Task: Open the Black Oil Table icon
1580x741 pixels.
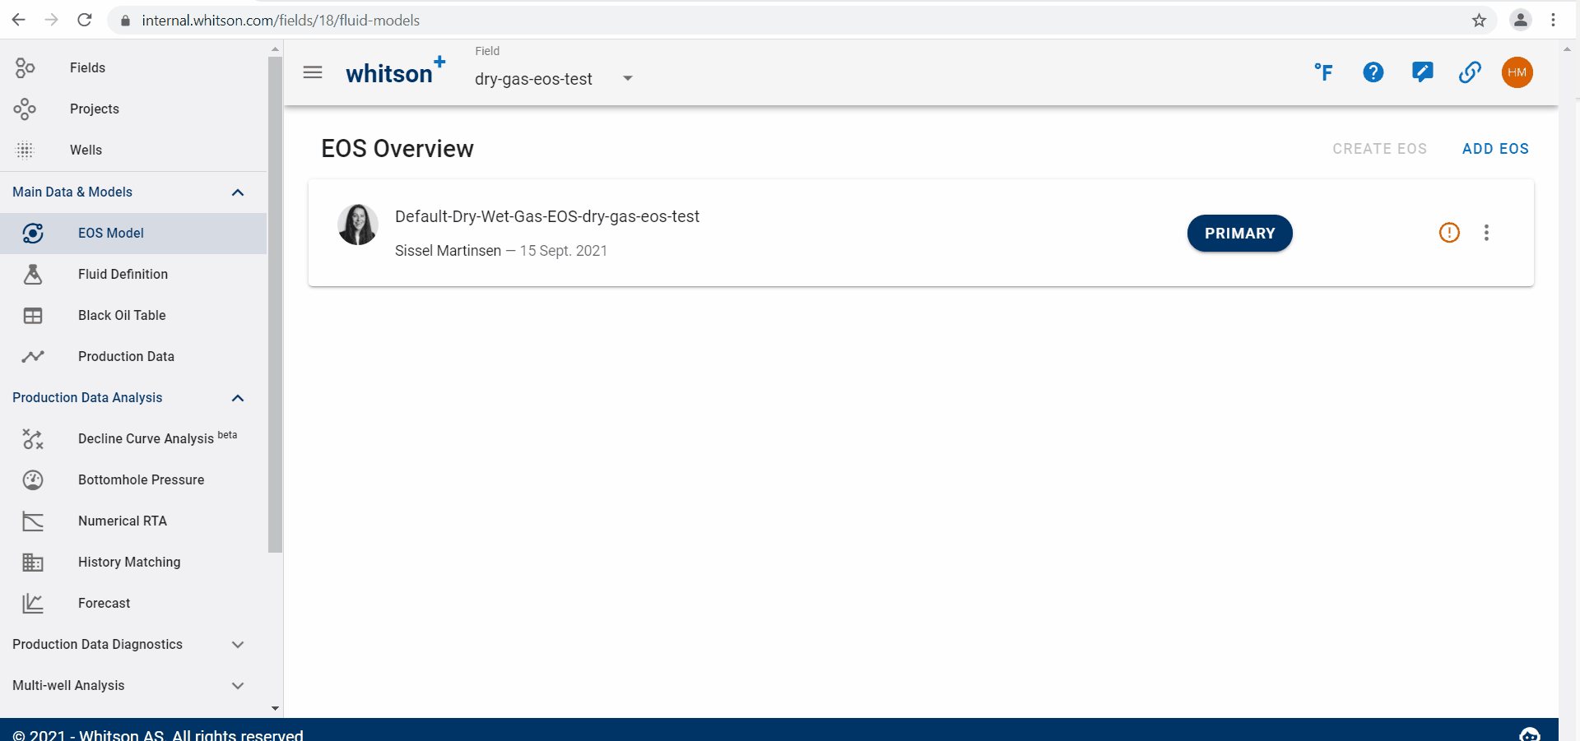Action: 33,315
